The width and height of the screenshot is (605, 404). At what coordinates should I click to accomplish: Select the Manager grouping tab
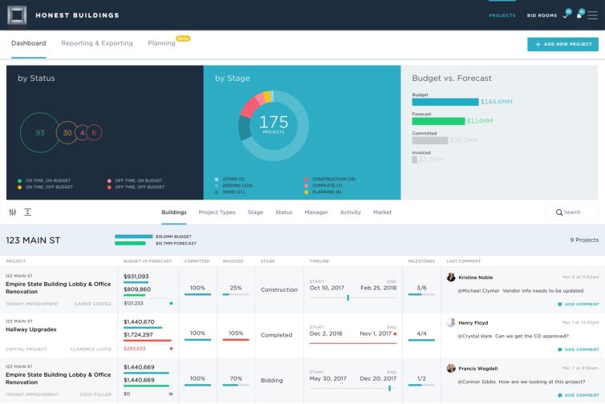(x=316, y=212)
